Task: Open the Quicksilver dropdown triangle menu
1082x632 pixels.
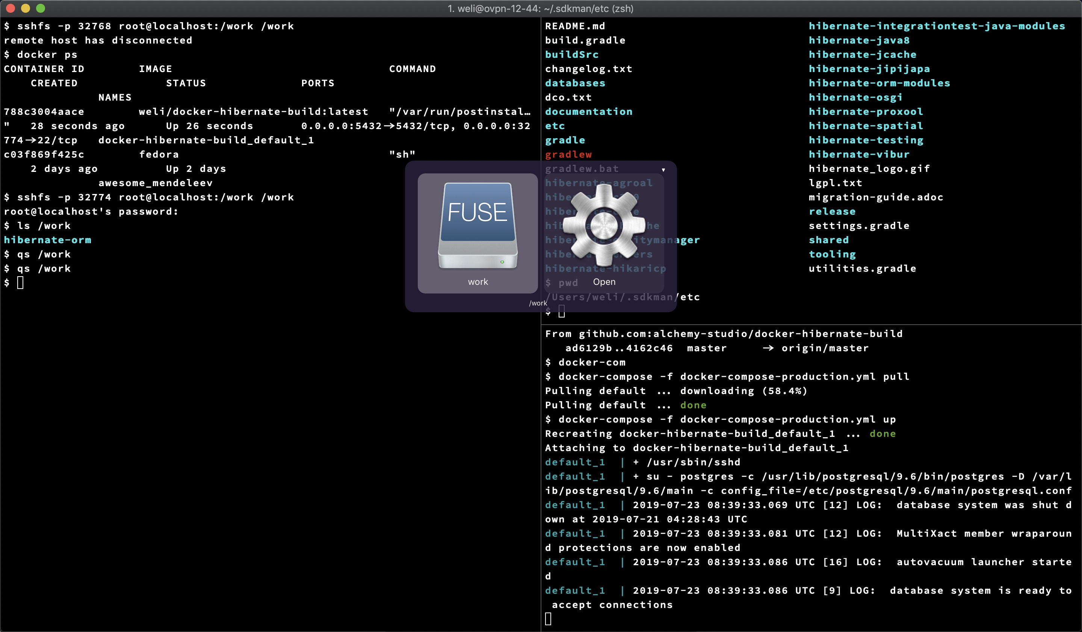Action: 663,170
